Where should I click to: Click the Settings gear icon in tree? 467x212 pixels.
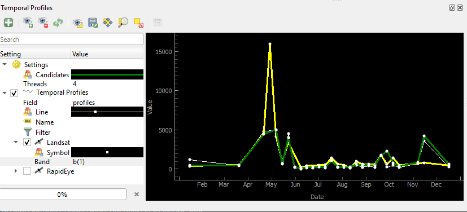pos(16,64)
